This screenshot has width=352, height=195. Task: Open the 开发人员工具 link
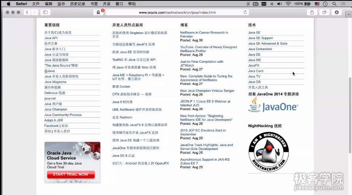(258, 87)
